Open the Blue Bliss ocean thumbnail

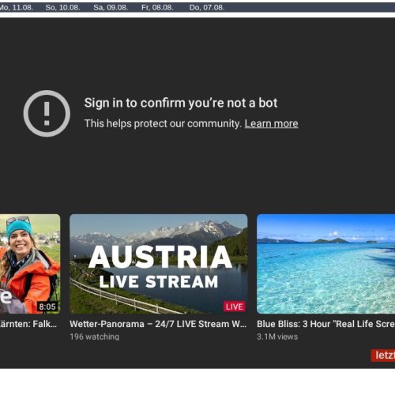(x=325, y=264)
